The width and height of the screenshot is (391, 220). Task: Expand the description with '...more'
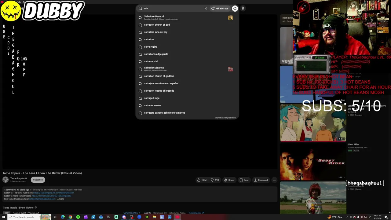tap(61, 199)
